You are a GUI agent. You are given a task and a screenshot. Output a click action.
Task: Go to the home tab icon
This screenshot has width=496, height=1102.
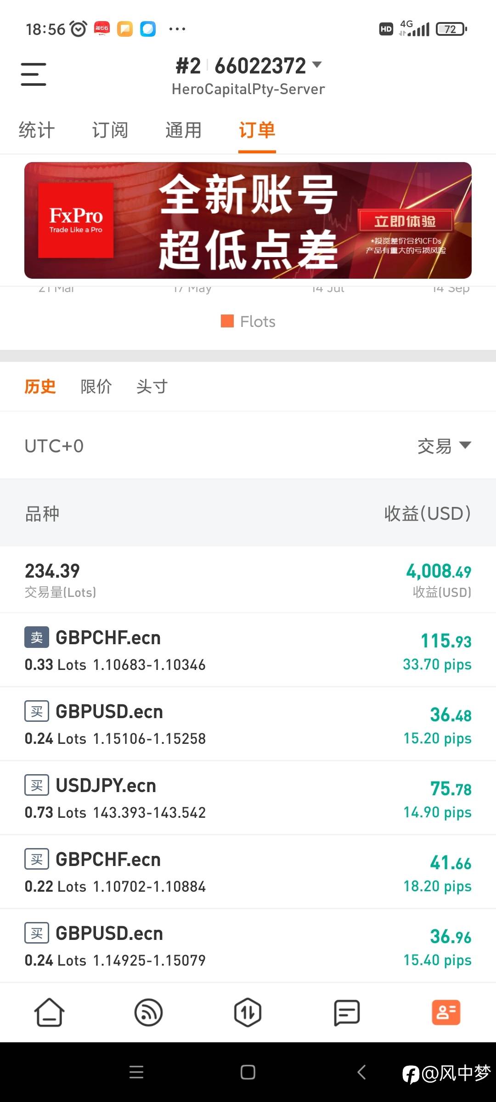coord(49,1012)
